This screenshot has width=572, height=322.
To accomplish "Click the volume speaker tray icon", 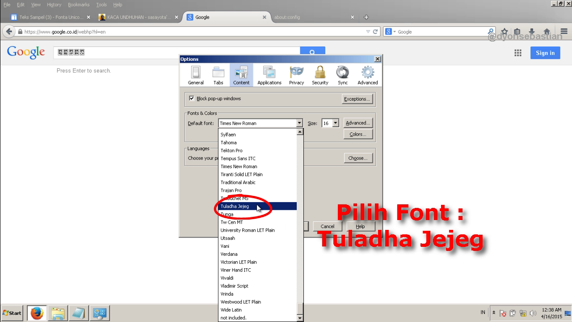I will point(532,314).
